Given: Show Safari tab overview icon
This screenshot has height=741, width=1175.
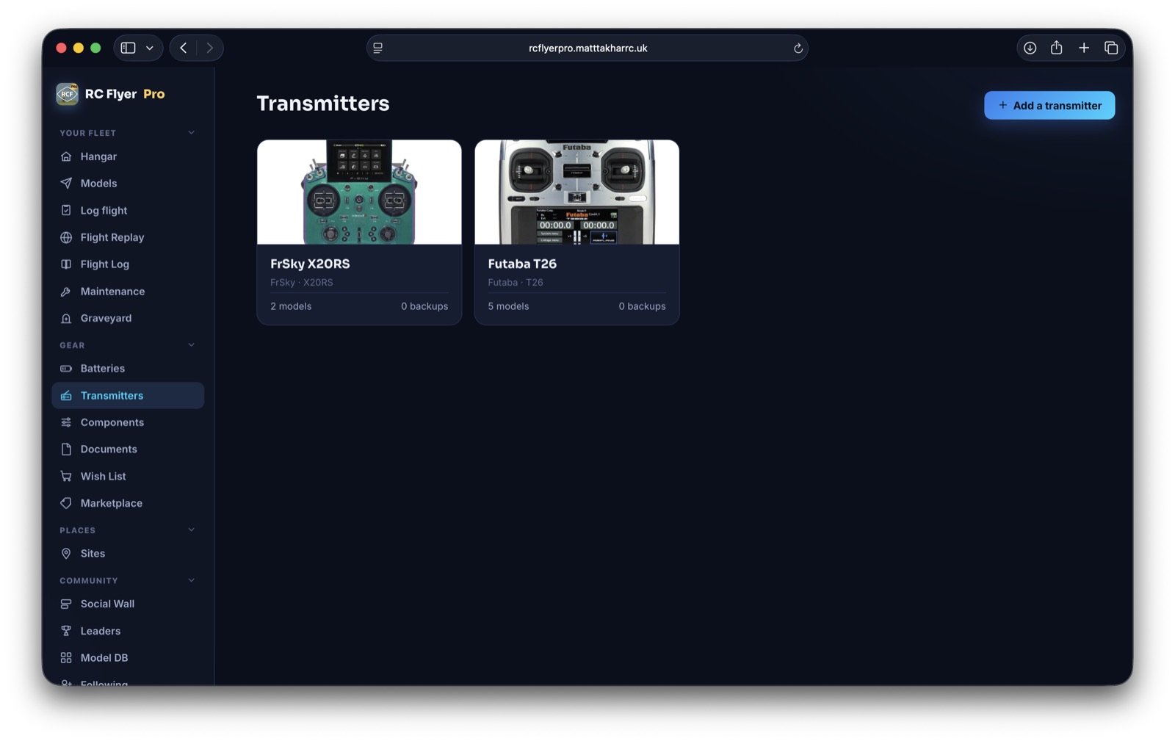Looking at the screenshot, I should [1111, 48].
